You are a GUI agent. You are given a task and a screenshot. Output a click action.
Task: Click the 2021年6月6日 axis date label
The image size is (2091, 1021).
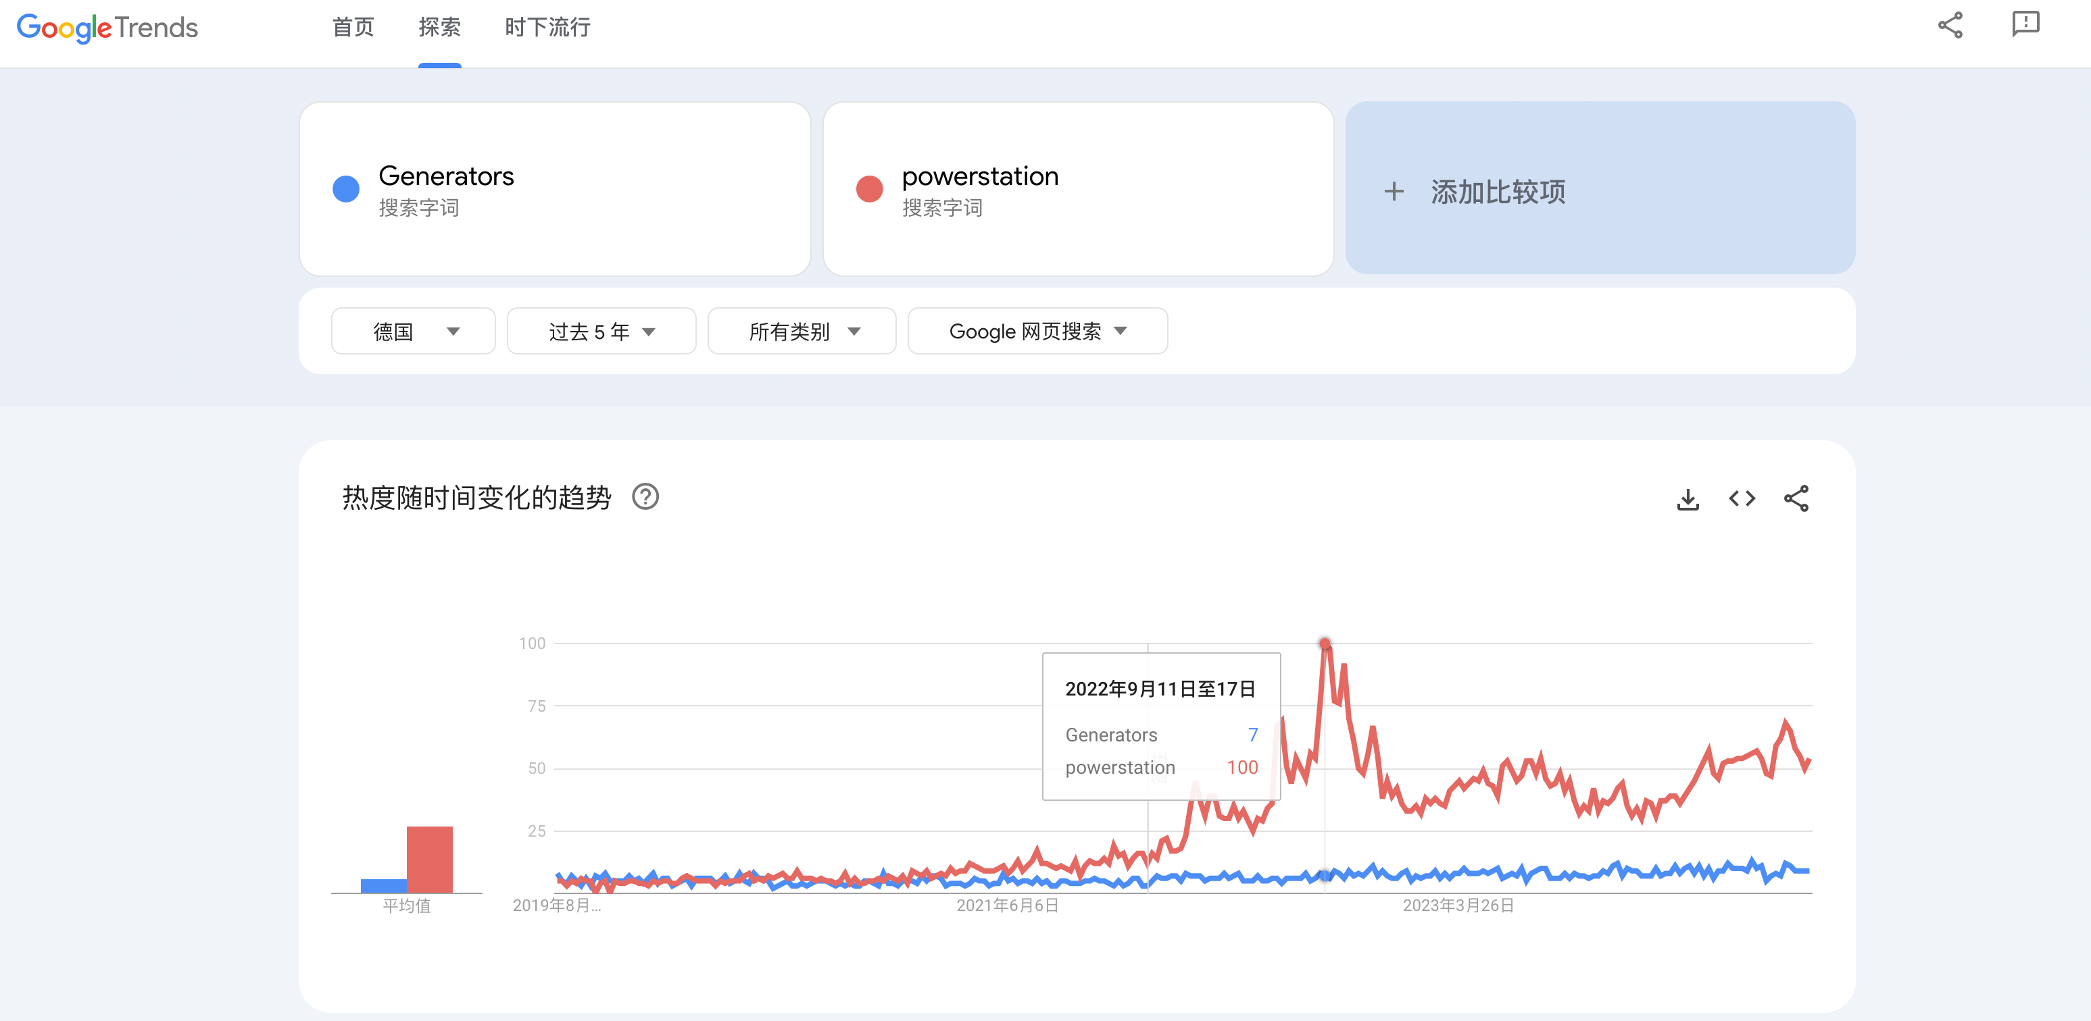1008,906
